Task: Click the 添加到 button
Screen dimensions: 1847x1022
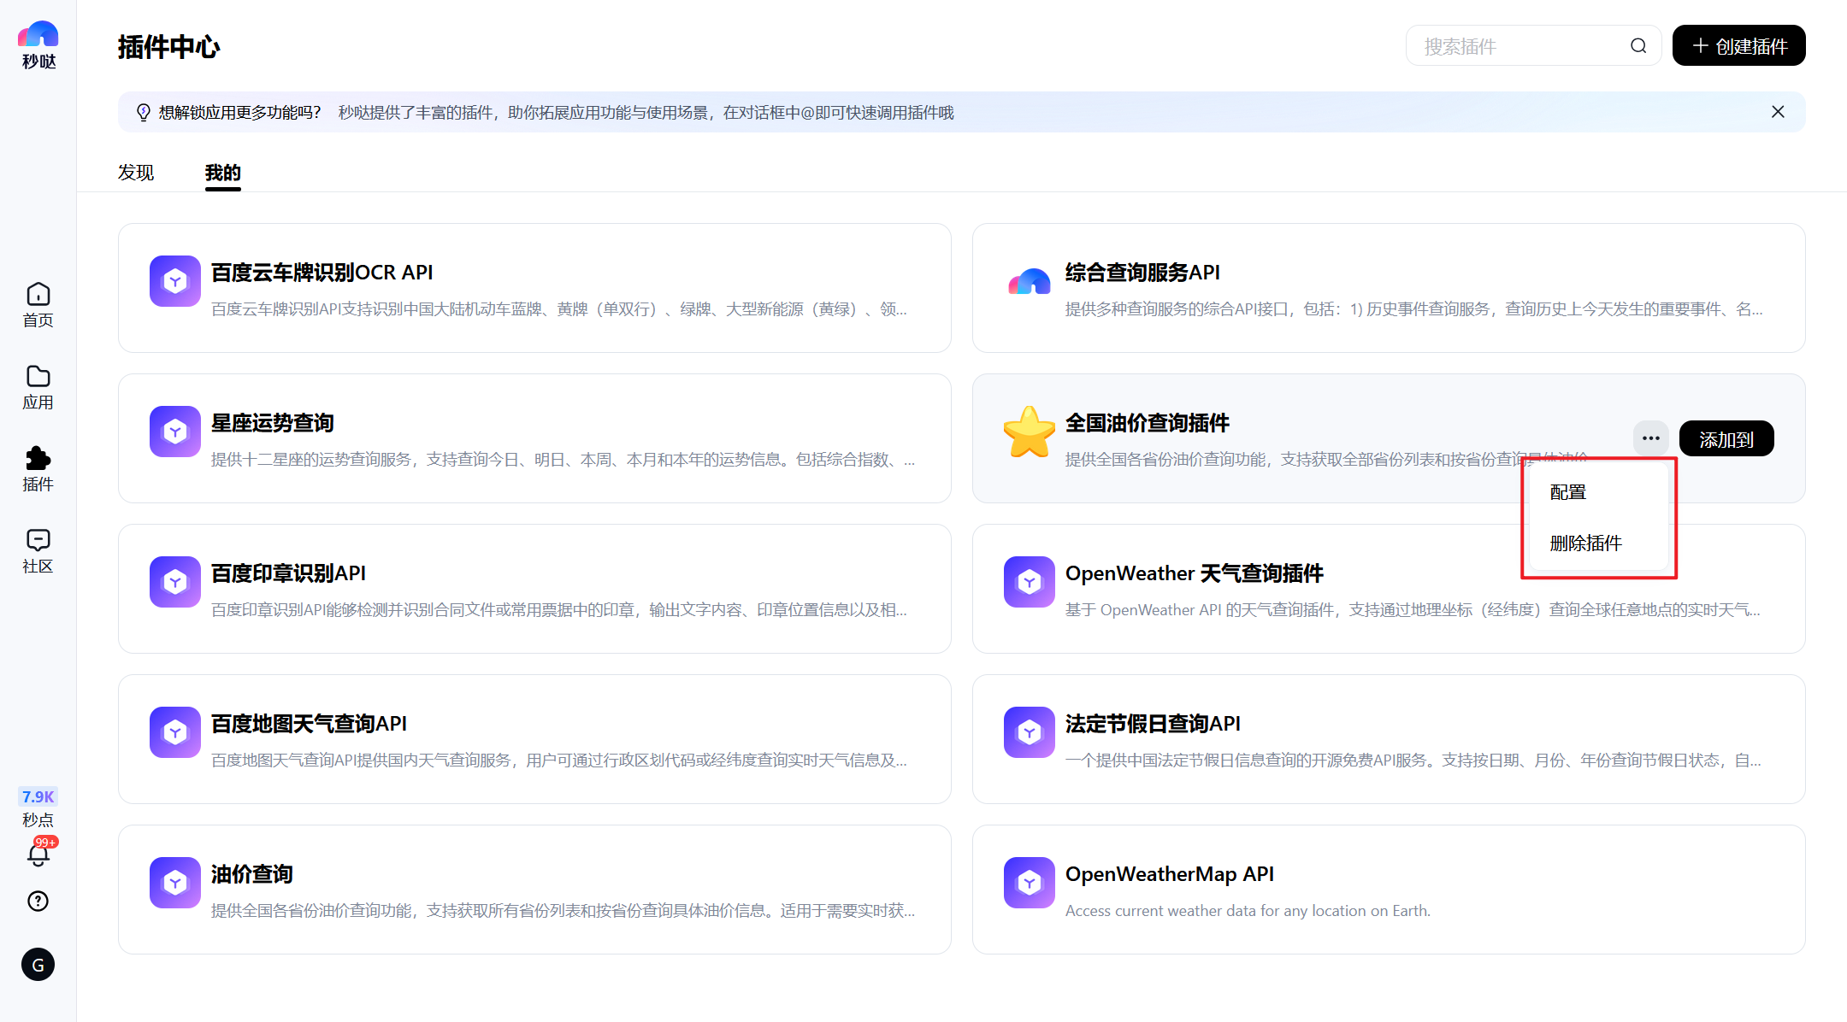Action: point(1726,439)
